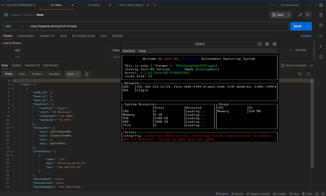Click Bulk Edit in query params
The height and width of the screenshot is (196, 326).
tap(301, 50)
